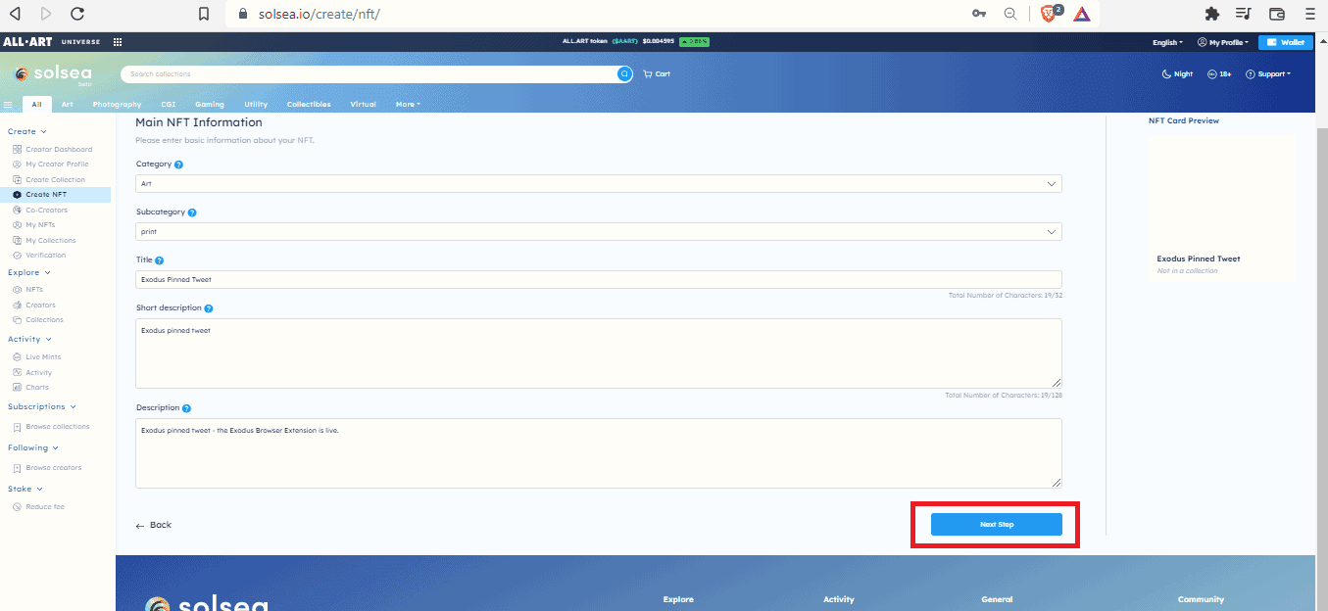Screen dimensions: 1328x611
Task: Click into the Title input field
Action: click(598, 280)
